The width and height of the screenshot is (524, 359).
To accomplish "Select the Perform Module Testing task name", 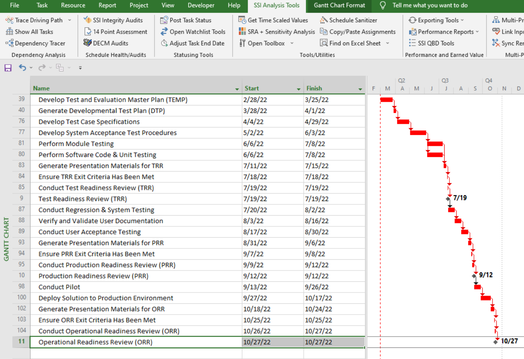I will tap(76, 144).
